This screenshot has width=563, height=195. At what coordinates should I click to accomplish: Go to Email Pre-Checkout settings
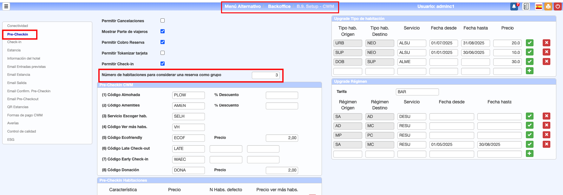[x=23, y=99]
